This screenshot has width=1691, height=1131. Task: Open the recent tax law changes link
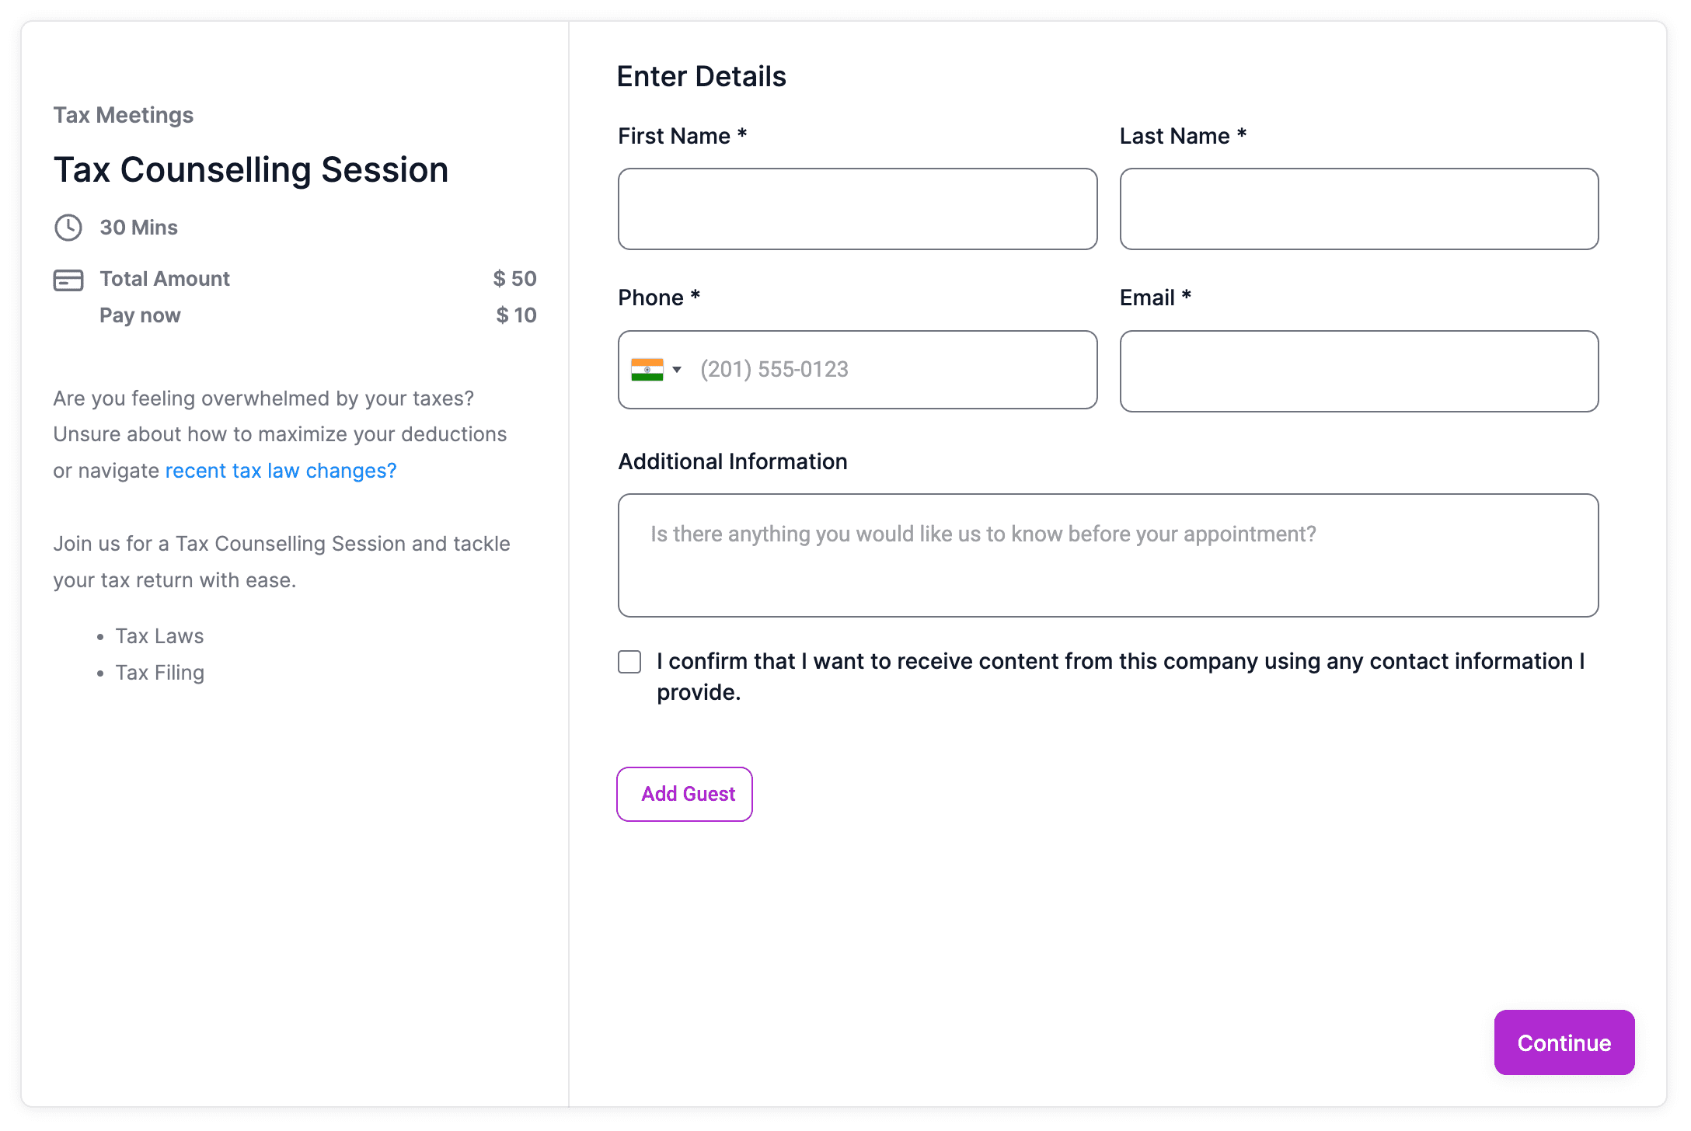(281, 471)
